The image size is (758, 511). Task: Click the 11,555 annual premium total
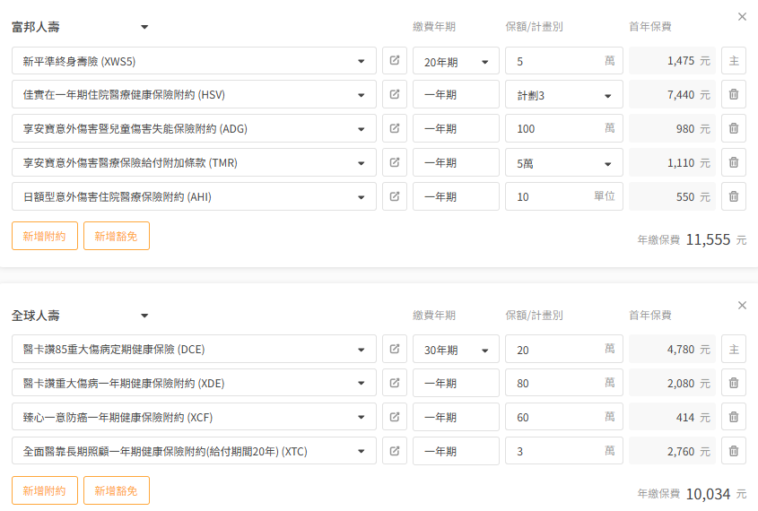click(708, 239)
